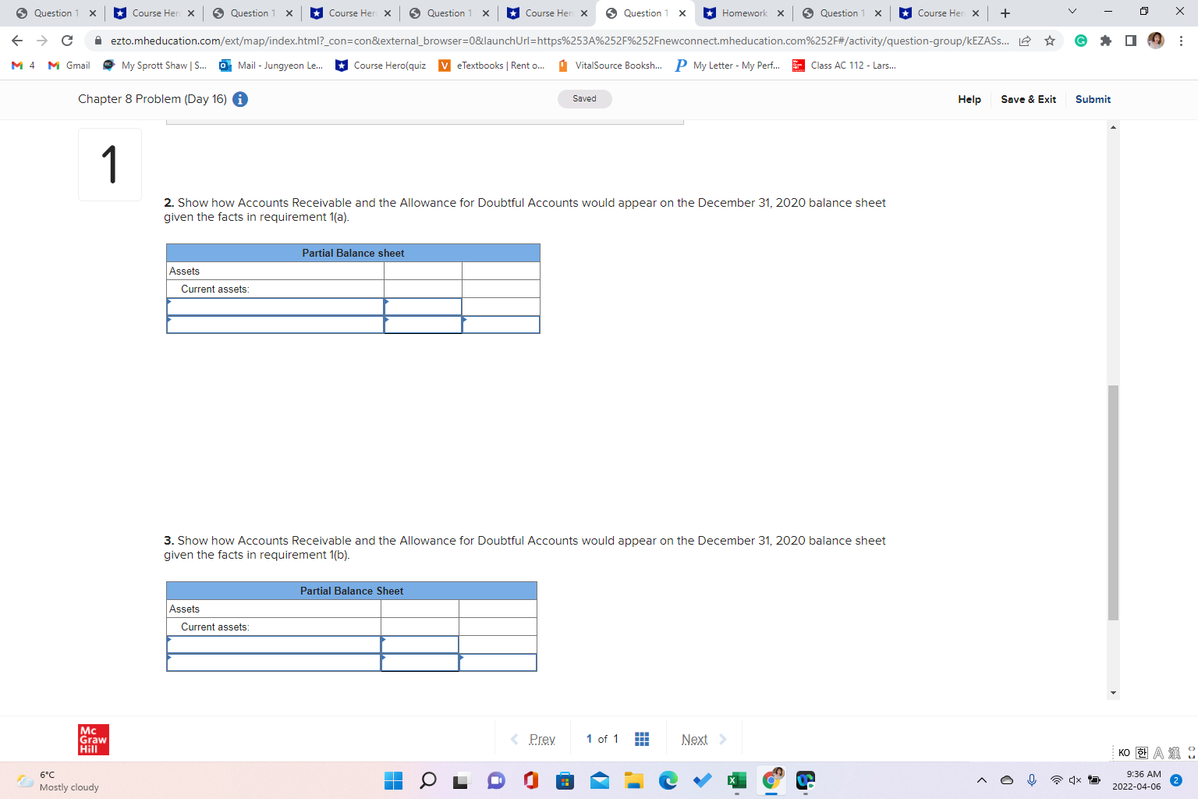This screenshot has width=1198, height=799.
Task: Launch Microsoft Office from the taskbar
Action: click(531, 780)
